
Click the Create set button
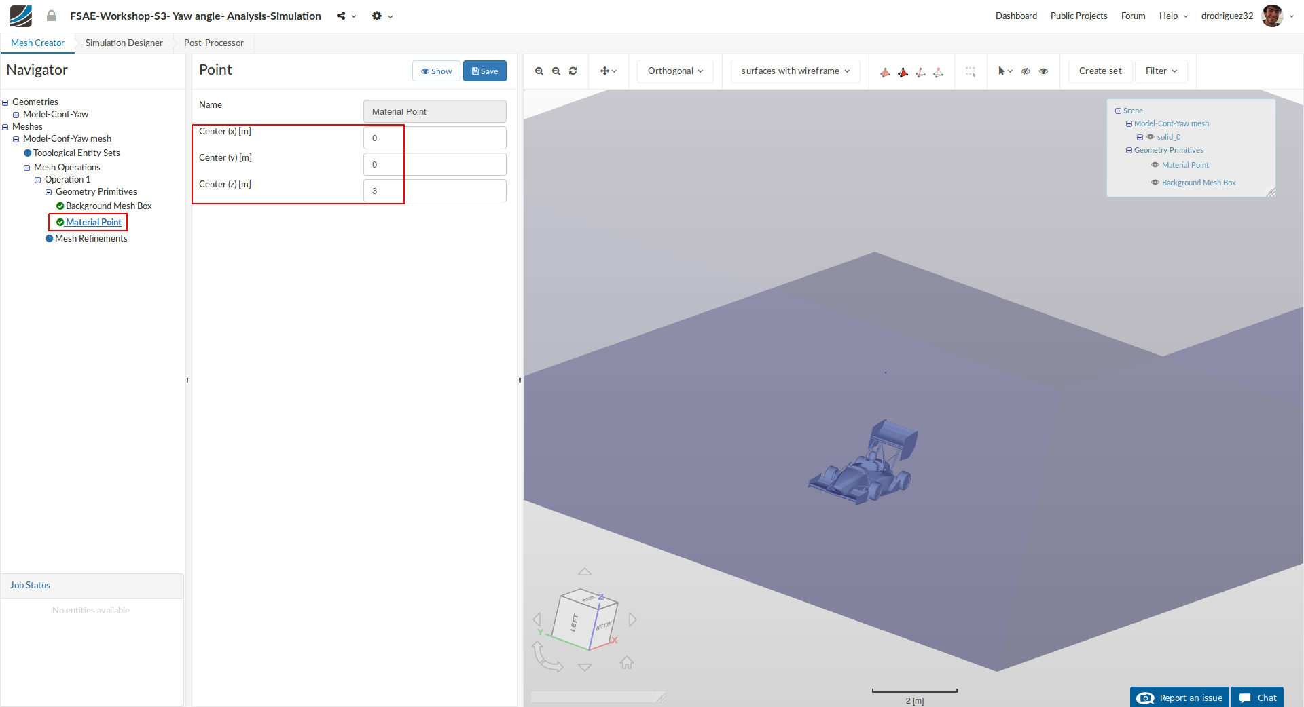coord(1100,71)
